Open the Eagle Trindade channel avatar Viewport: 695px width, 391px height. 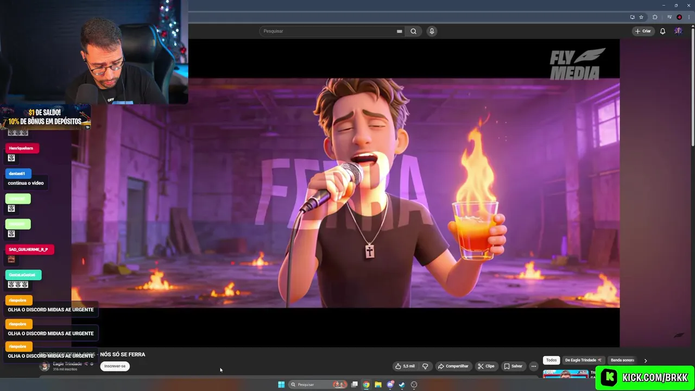click(45, 367)
